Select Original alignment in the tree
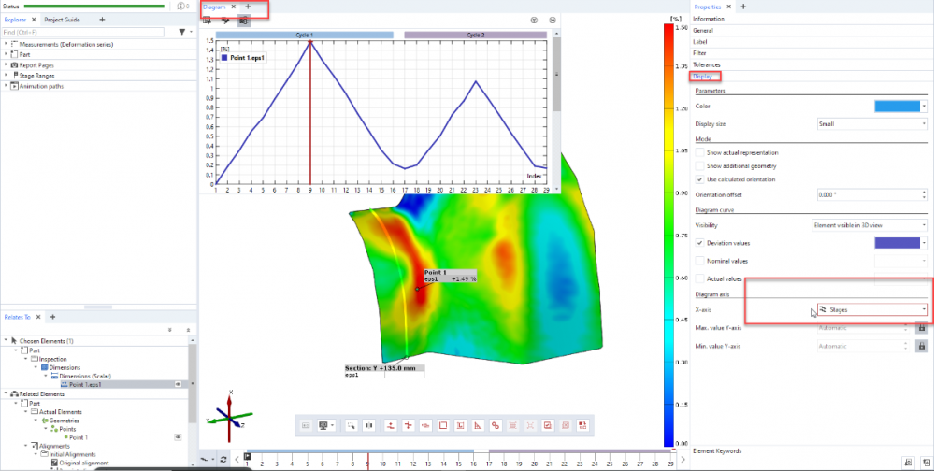The height and width of the screenshot is (471, 934). pyautogui.click(x=85, y=463)
